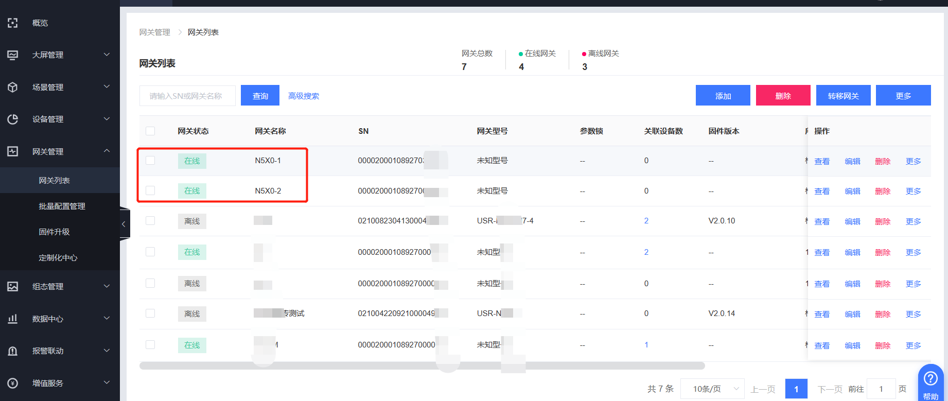Open the 帮助 help question mark button
Viewport: 948px width, 401px height.
click(930, 380)
